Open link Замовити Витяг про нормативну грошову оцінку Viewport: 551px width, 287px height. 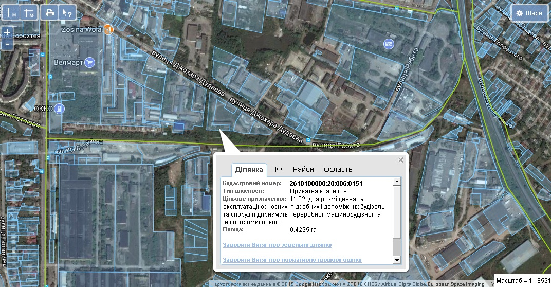click(x=292, y=260)
